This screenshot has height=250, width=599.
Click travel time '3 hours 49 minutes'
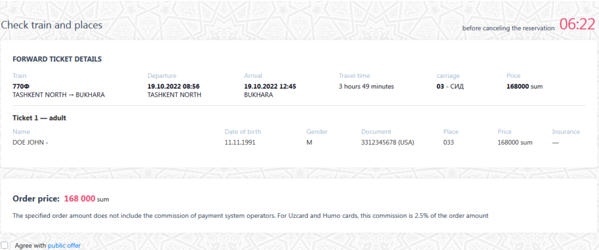(366, 87)
